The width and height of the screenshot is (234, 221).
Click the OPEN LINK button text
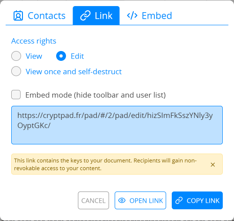coord(146,201)
